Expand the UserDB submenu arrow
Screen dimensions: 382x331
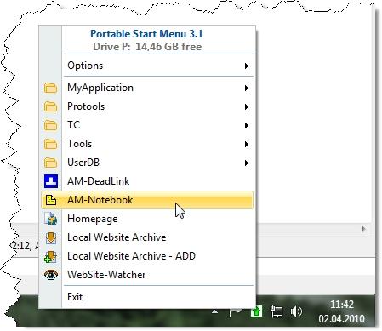coord(247,163)
